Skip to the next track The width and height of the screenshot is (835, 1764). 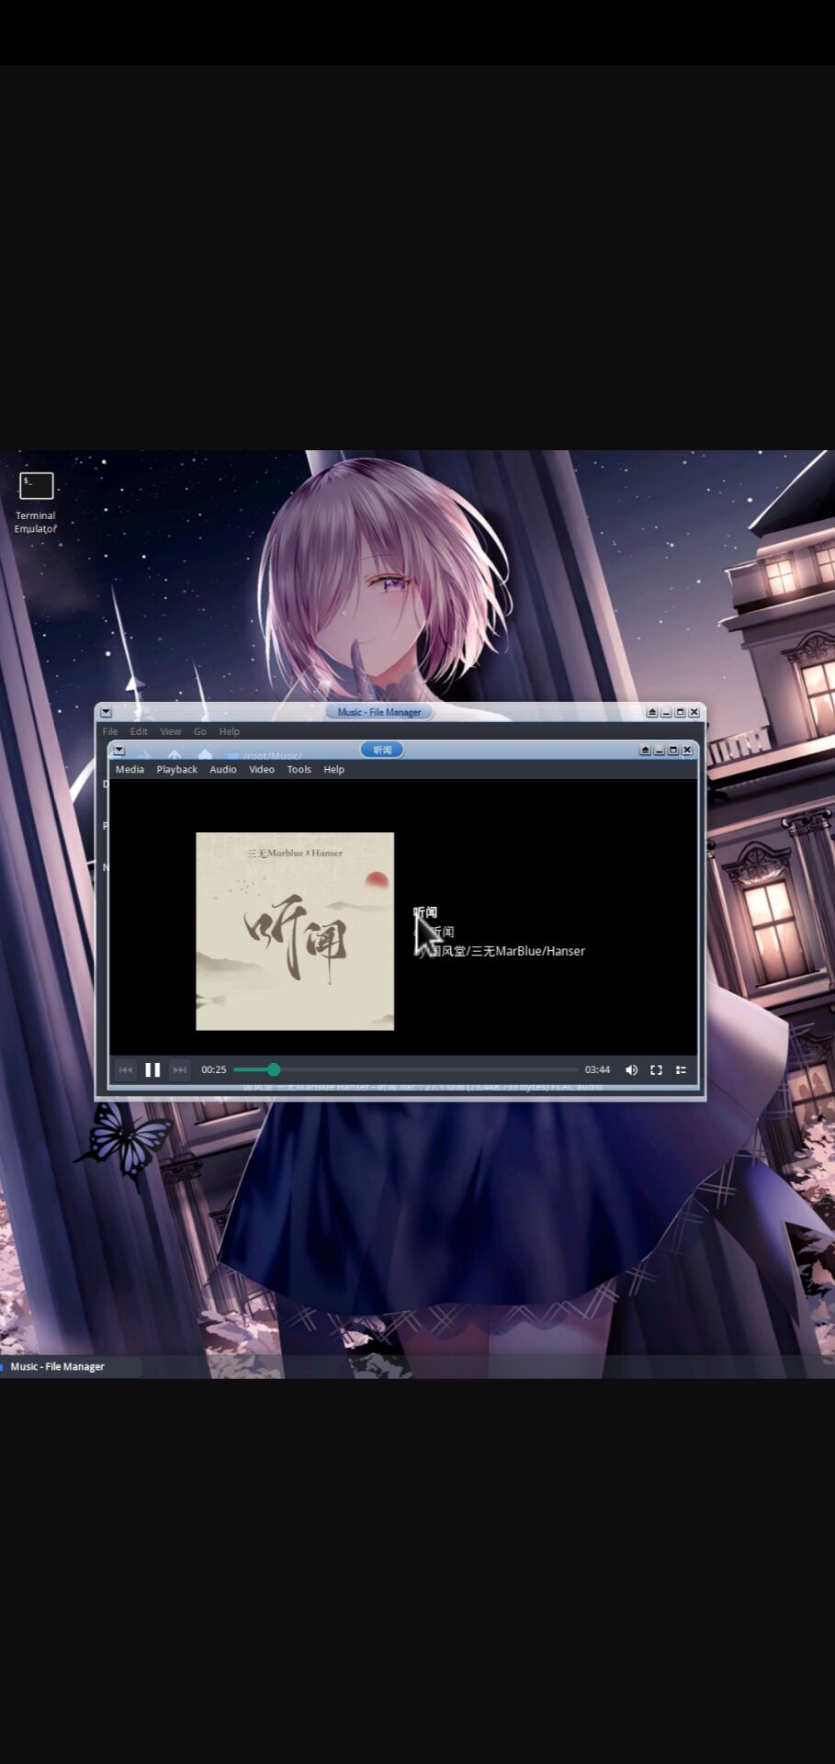point(180,1069)
